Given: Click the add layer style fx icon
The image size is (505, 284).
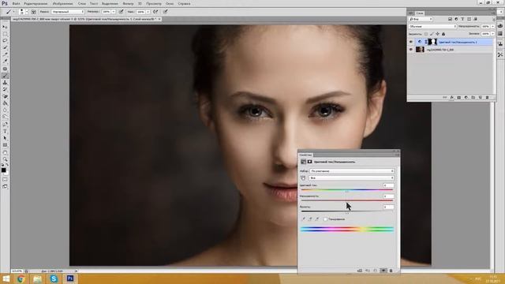Looking at the screenshot, I should (452, 97).
